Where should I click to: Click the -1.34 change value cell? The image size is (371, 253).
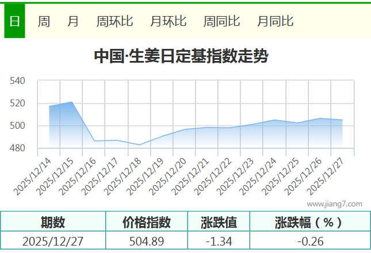[219, 241]
